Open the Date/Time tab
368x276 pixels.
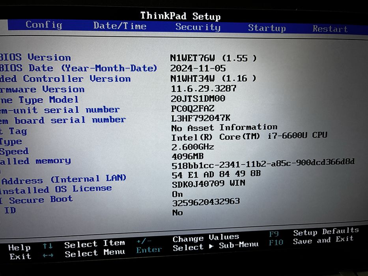coord(120,26)
